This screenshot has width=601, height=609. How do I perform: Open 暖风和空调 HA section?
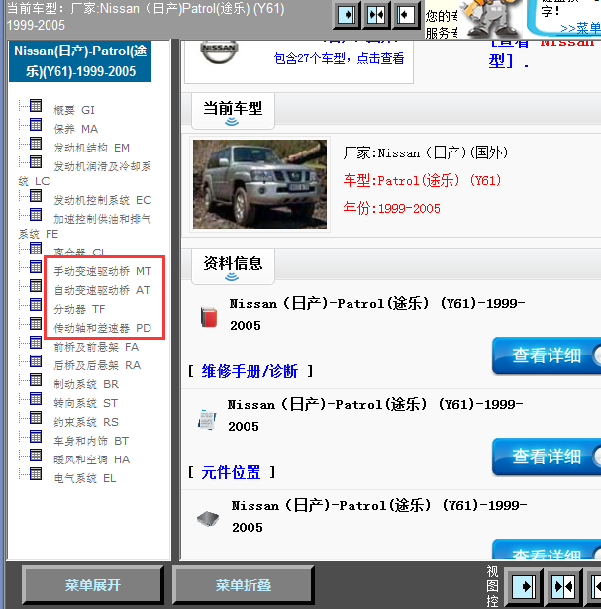[92, 459]
